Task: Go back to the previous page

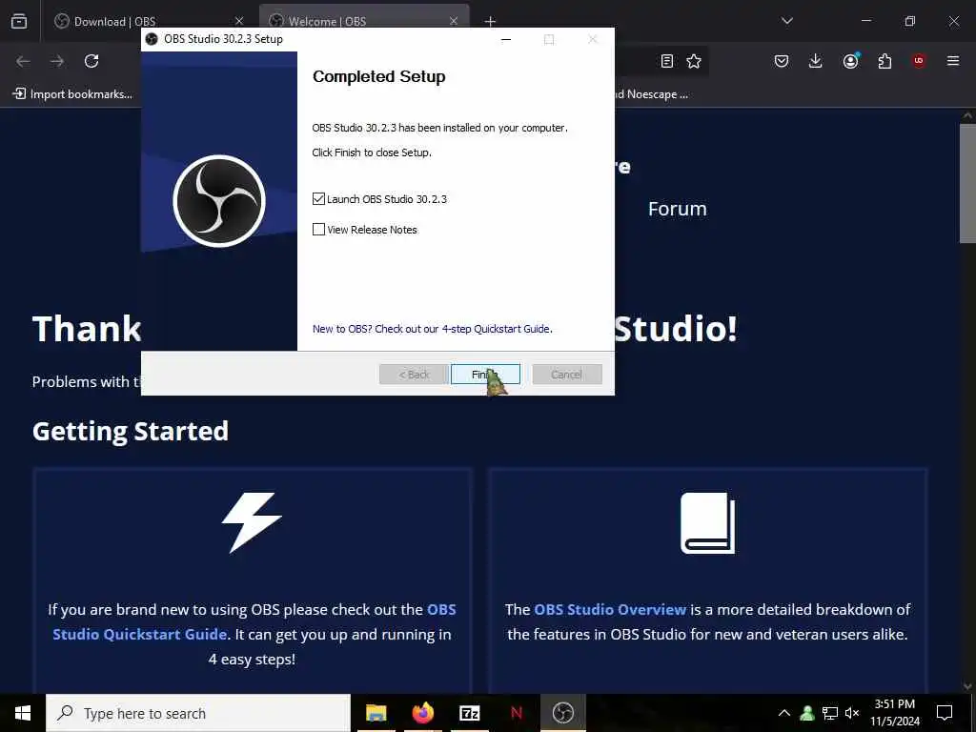Action: coord(23,61)
